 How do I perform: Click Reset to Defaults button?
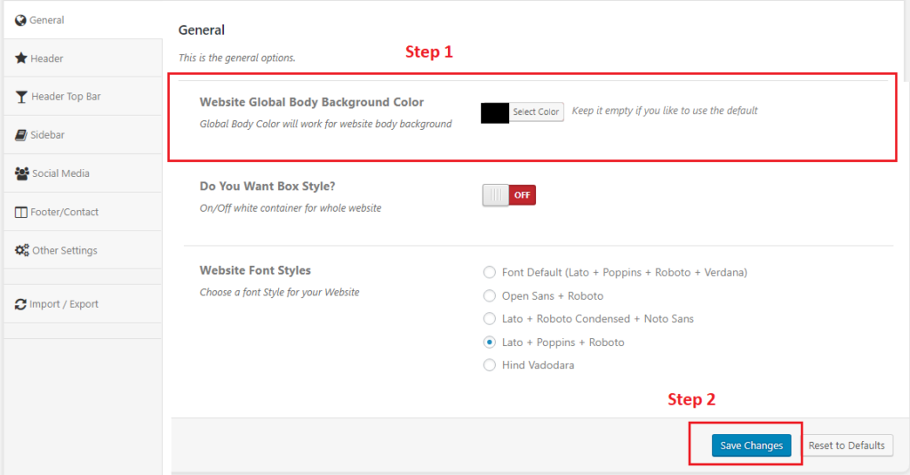tap(846, 446)
